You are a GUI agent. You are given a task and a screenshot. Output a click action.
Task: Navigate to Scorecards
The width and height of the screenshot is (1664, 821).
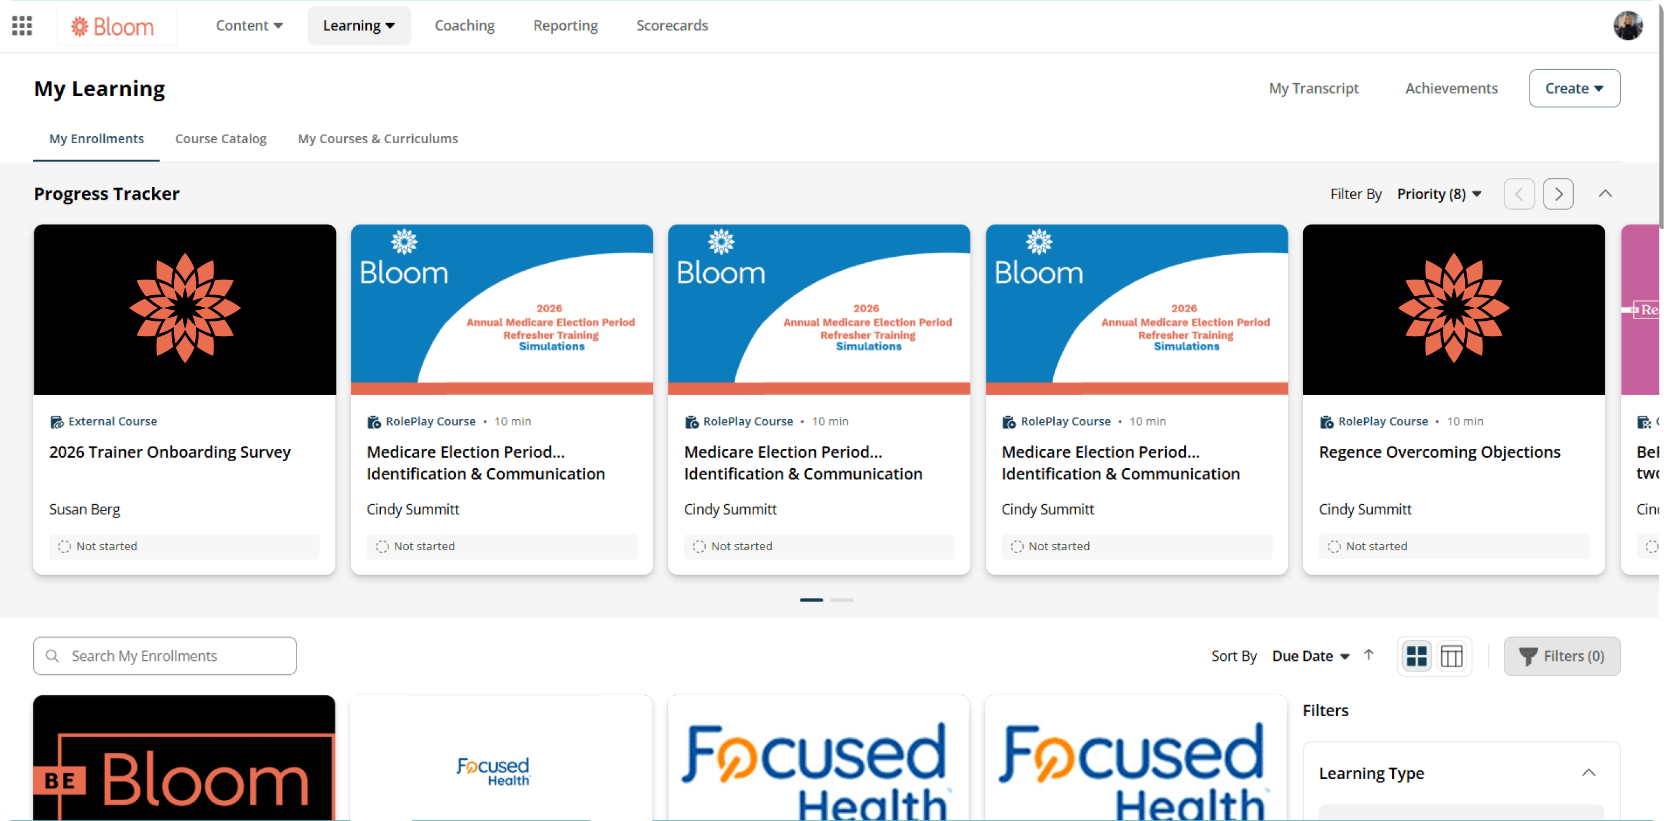[x=672, y=26]
